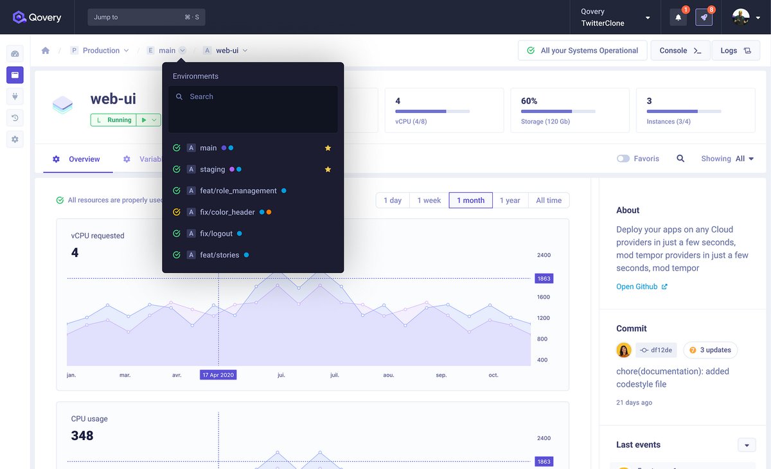Switch to the Overview tab
The image size is (771, 469).
click(x=77, y=159)
